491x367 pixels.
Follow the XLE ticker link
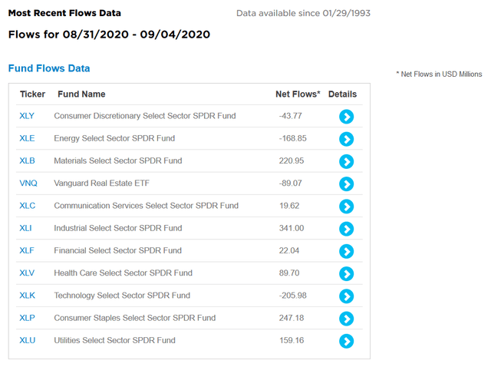point(27,138)
